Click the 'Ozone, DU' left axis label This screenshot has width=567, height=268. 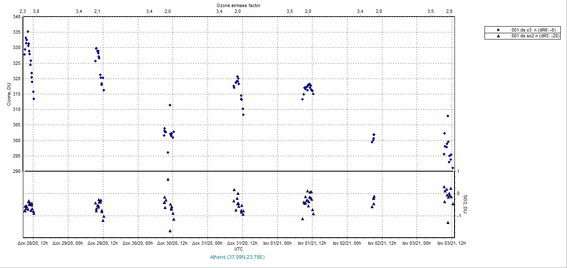click(8, 94)
